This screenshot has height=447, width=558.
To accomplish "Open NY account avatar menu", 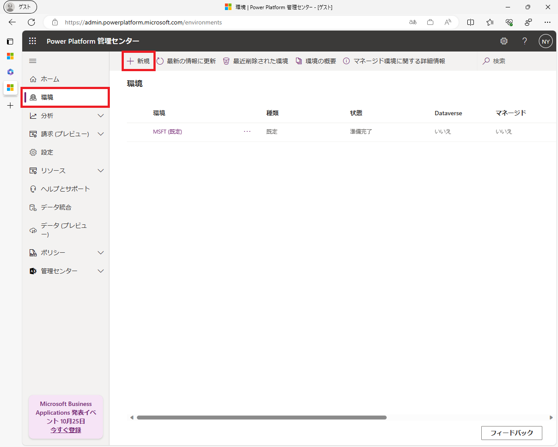I will pos(546,41).
